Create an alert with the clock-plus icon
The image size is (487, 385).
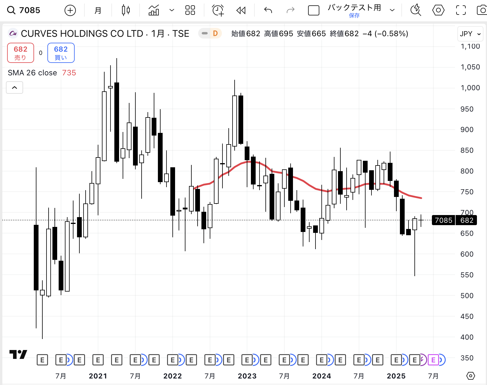click(218, 10)
